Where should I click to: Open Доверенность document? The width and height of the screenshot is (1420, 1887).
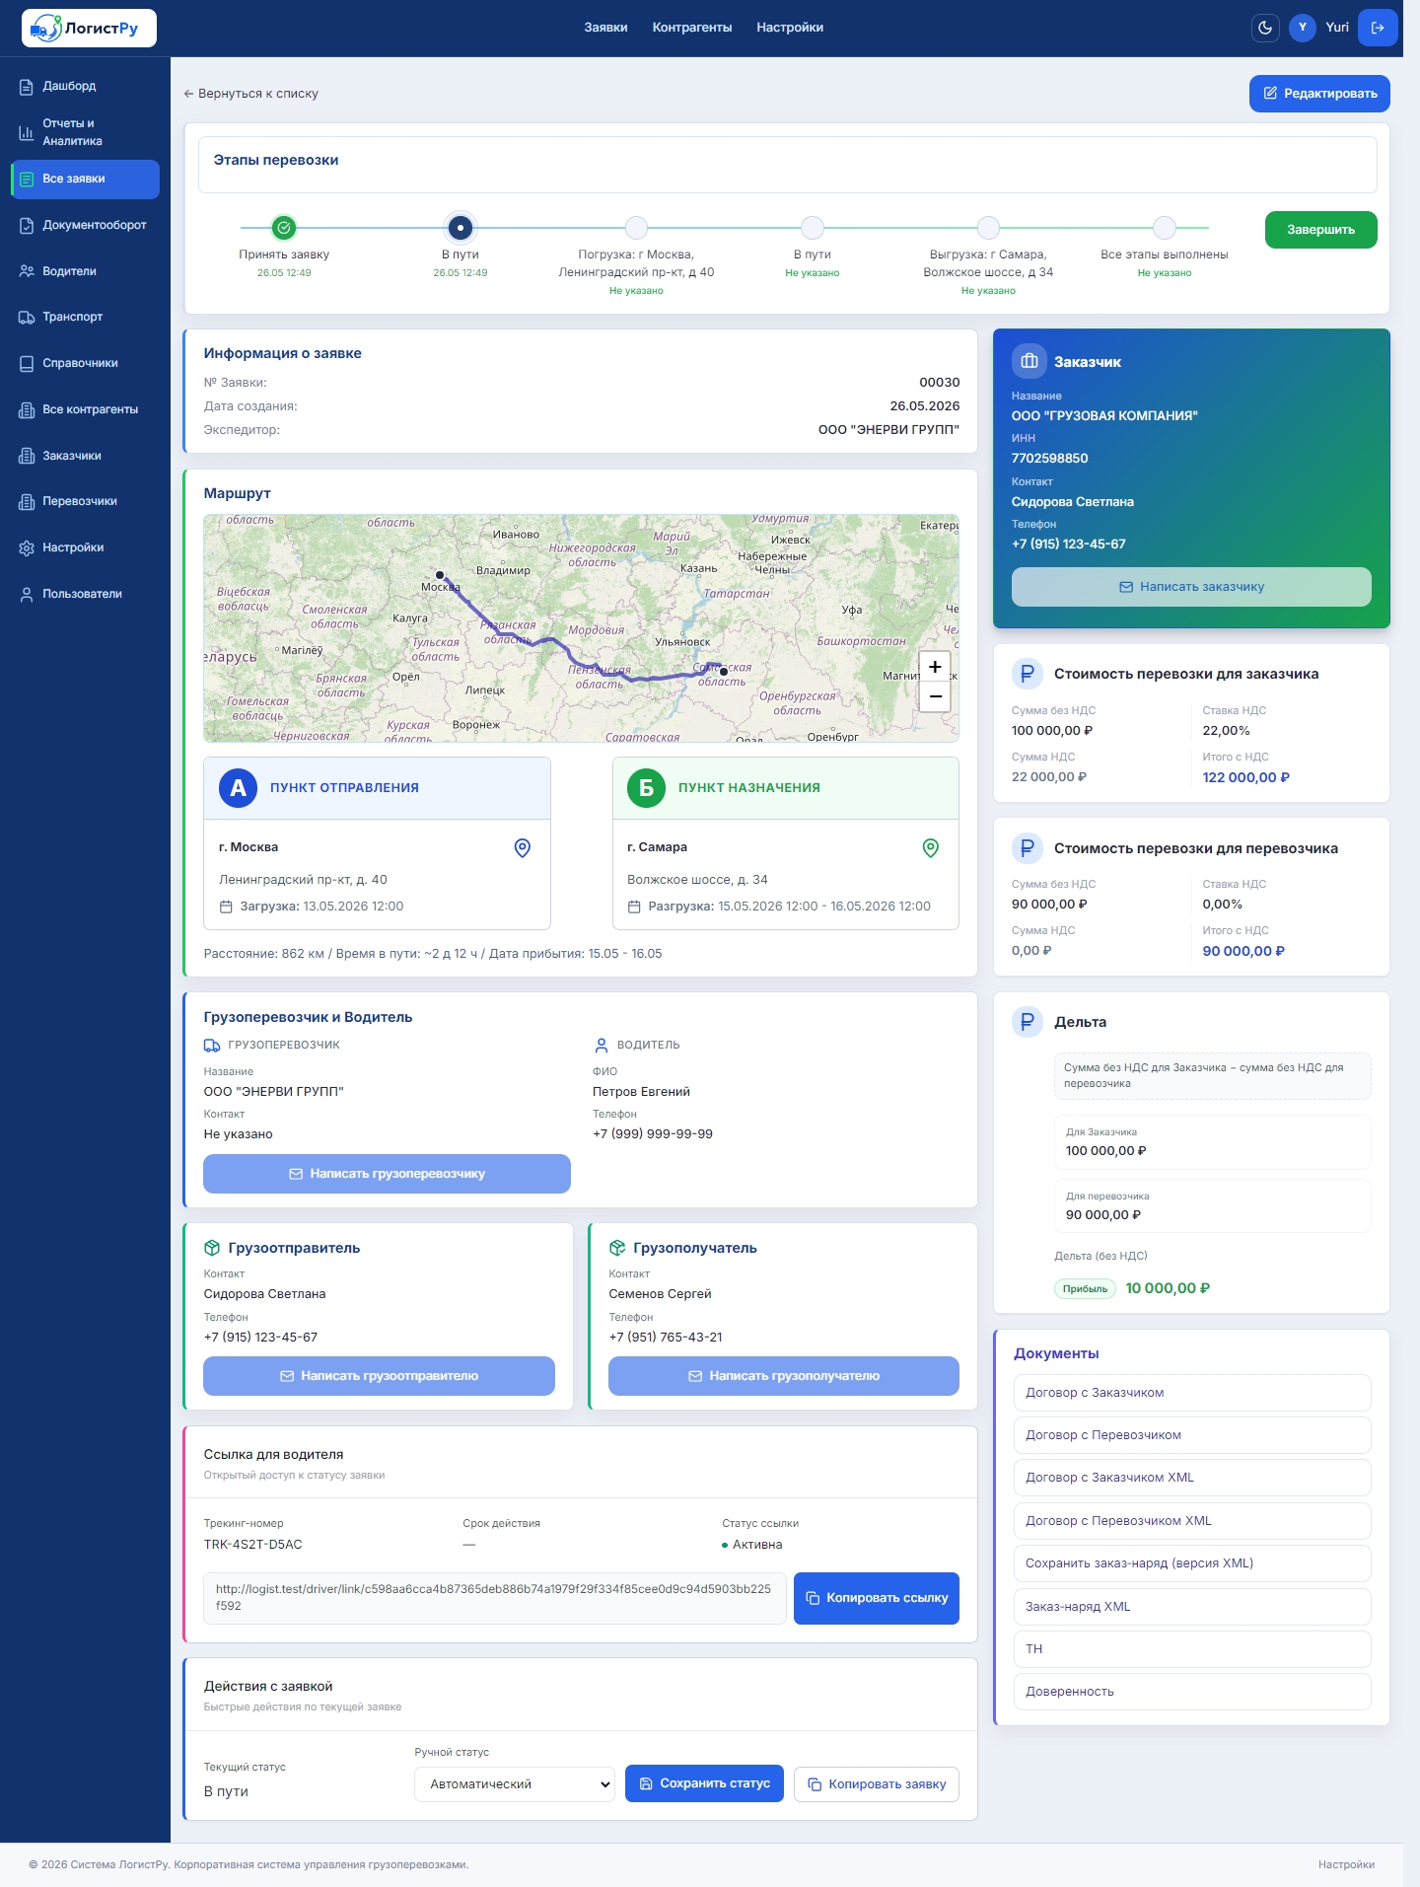[1192, 1692]
